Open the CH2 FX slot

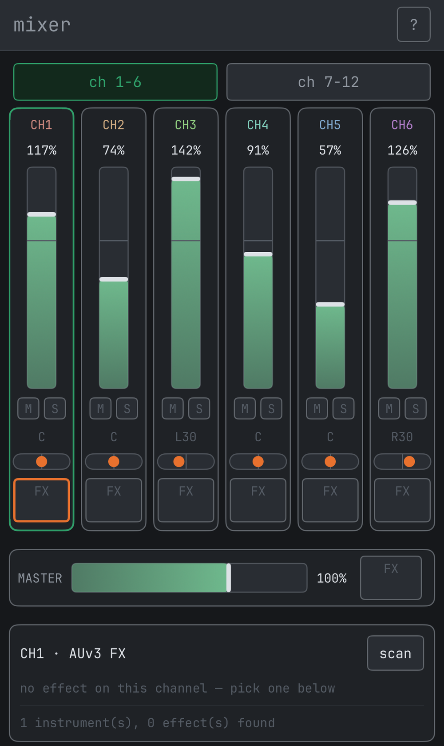point(114,500)
